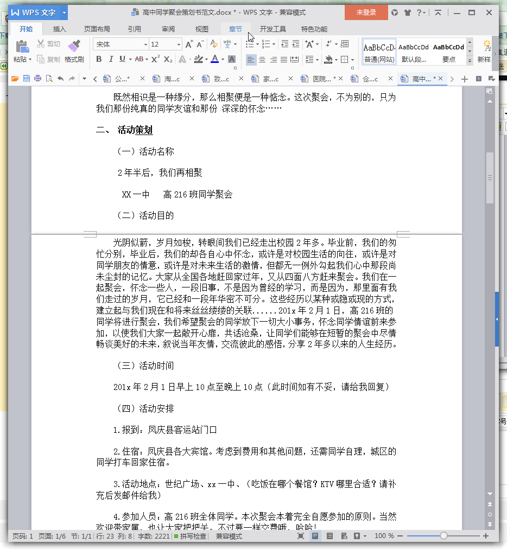Open the font size 12 dropdown

(x=179, y=44)
